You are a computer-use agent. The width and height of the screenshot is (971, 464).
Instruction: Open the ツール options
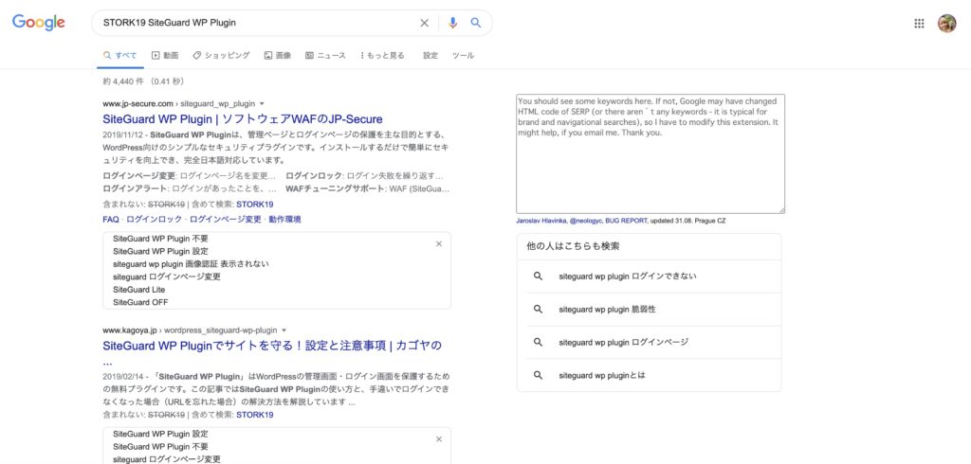pos(463,56)
